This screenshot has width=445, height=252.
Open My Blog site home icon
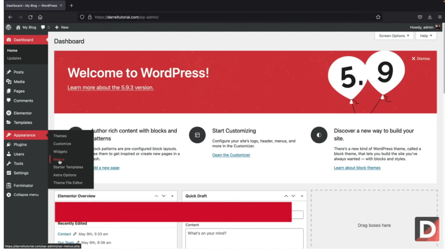(18, 27)
